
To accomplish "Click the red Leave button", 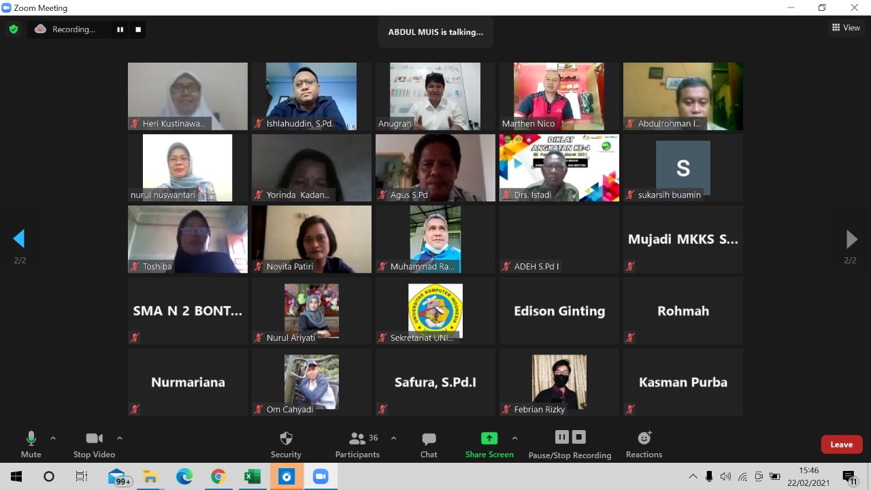I will coord(841,444).
